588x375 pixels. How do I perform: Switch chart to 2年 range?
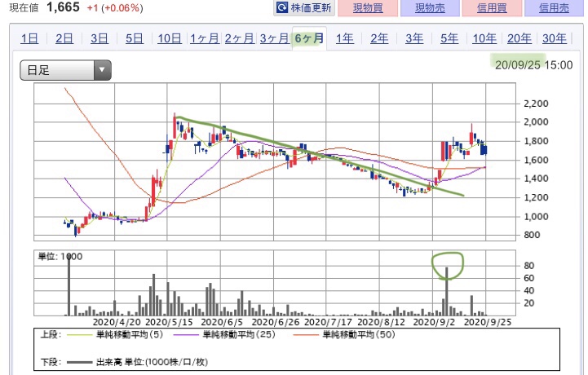point(379,38)
